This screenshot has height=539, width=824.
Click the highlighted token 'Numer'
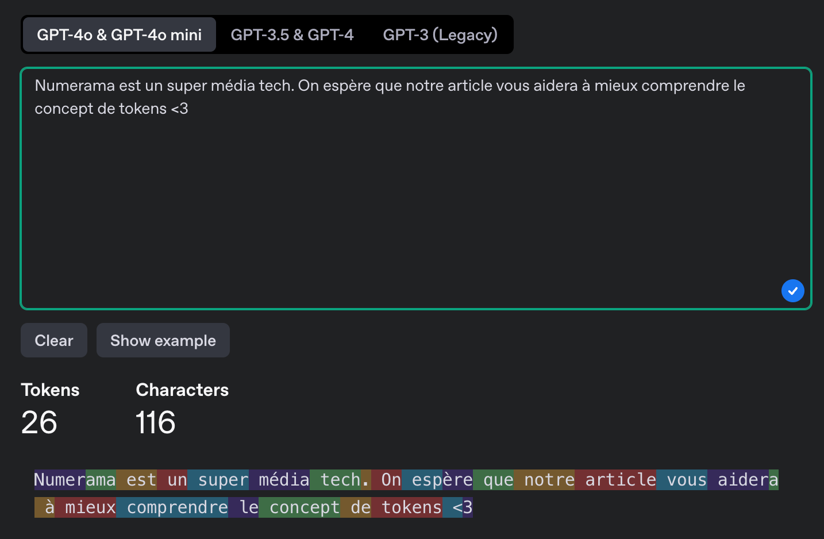click(x=60, y=480)
